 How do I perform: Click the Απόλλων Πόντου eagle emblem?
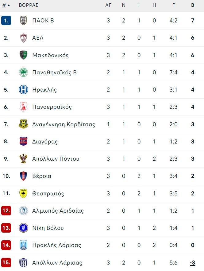click(x=24, y=159)
